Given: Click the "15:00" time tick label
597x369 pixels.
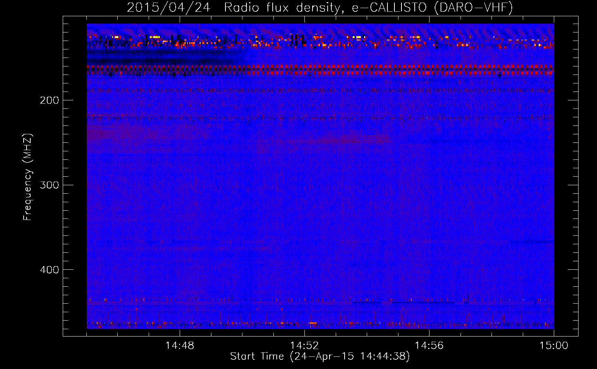Looking at the screenshot, I should tap(554, 346).
